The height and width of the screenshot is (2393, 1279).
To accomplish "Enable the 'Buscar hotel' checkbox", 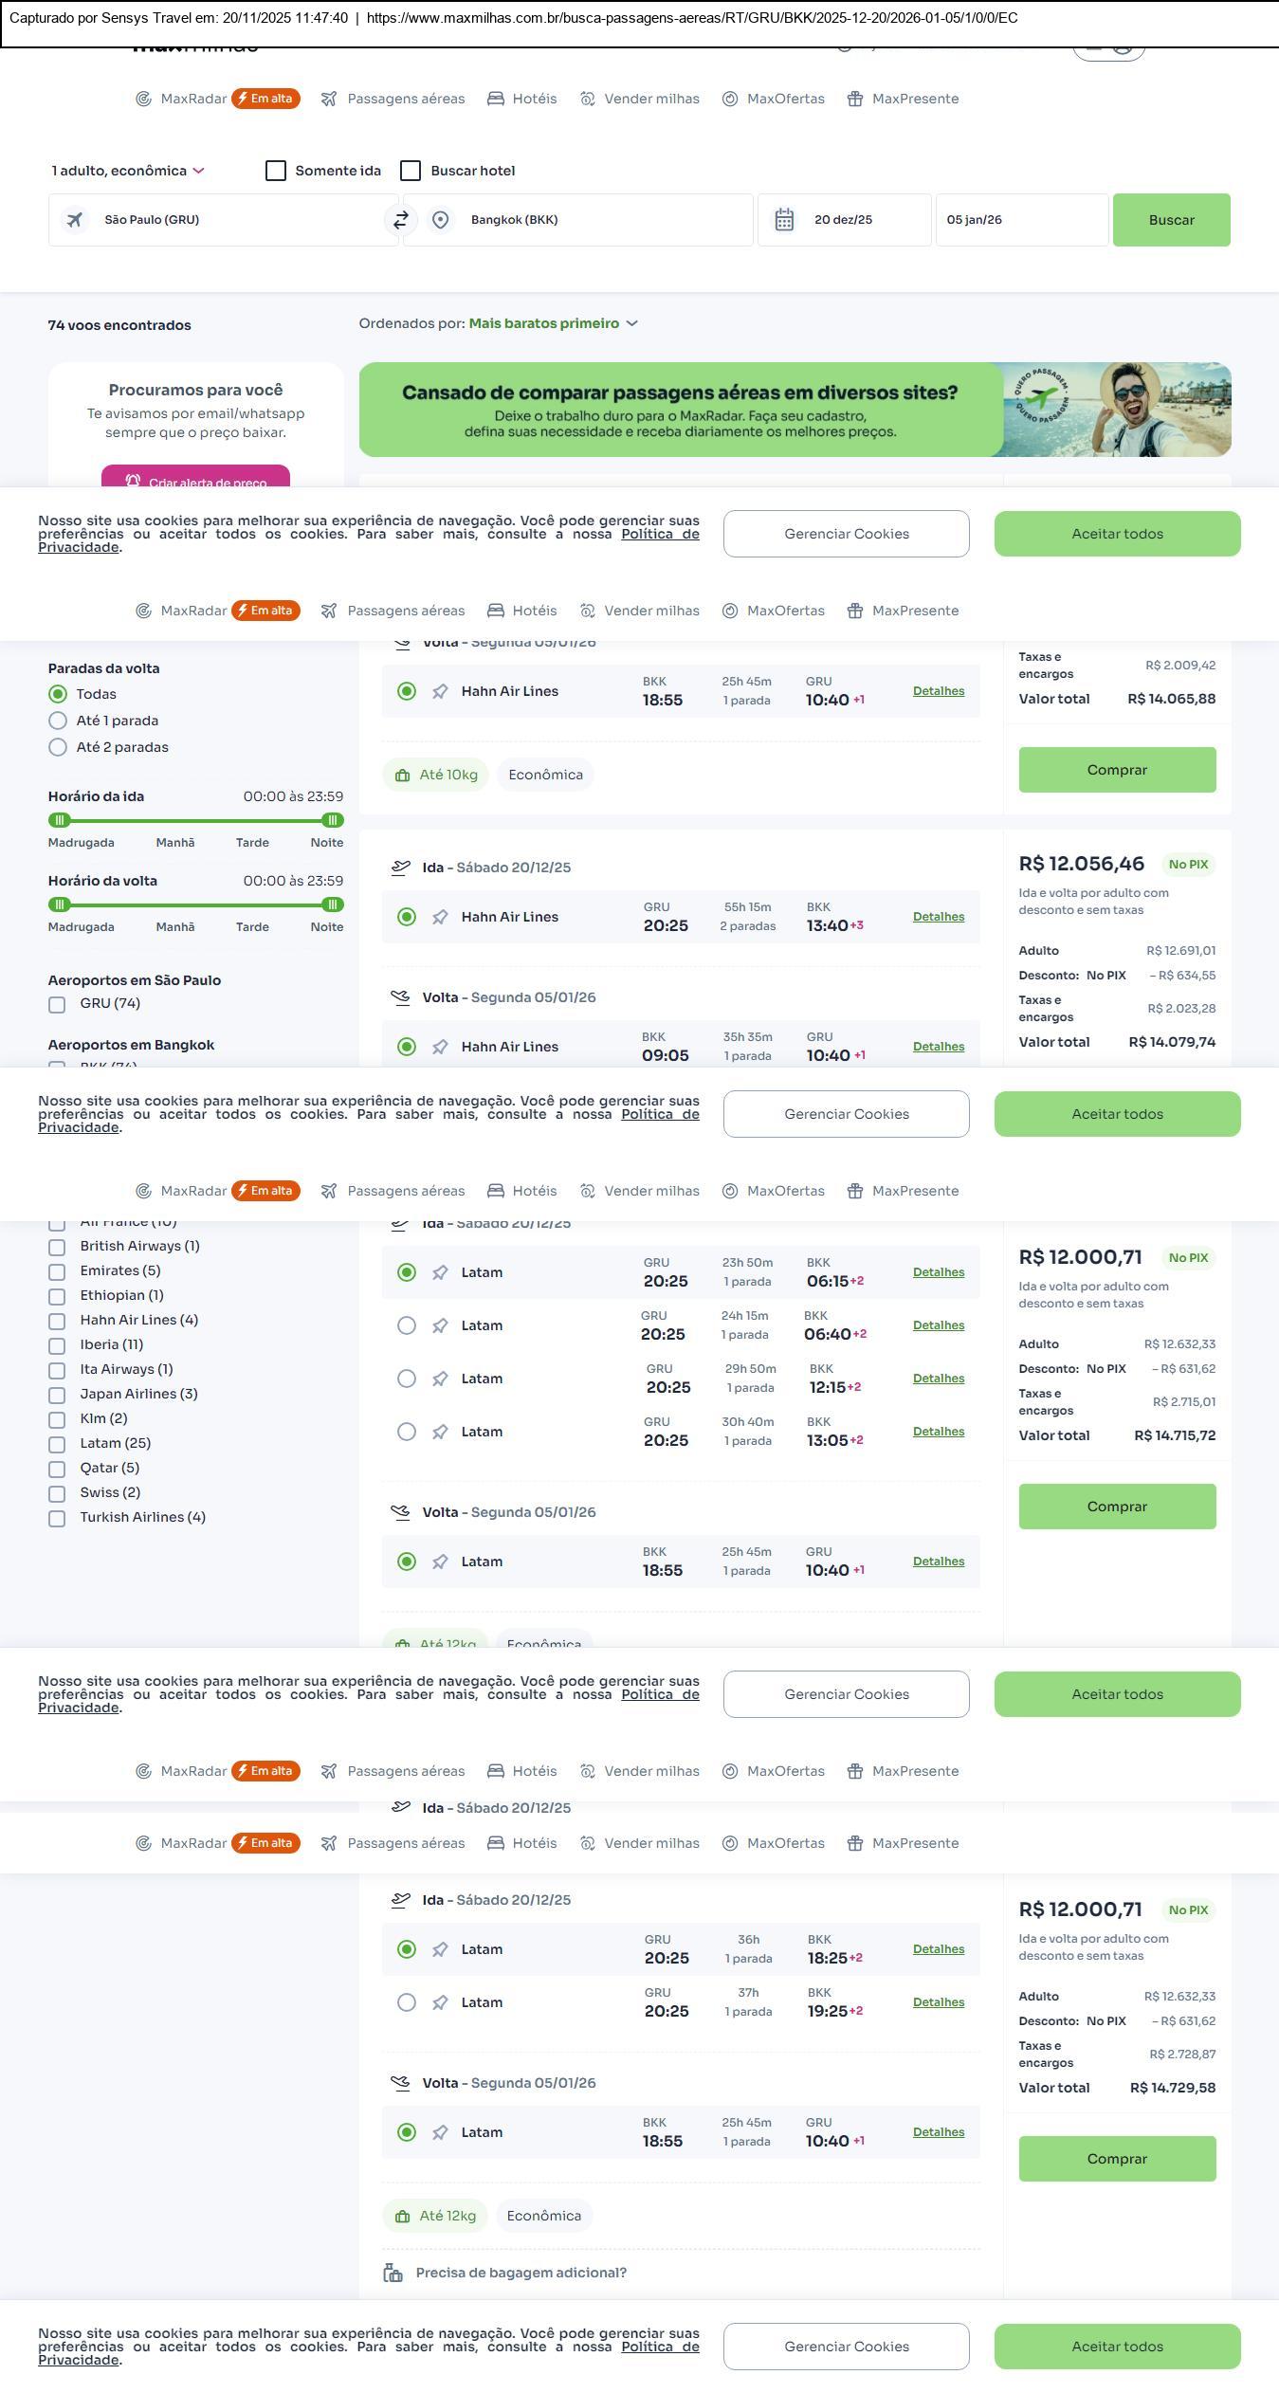I will pyautogui.click(x=411, y=171).
